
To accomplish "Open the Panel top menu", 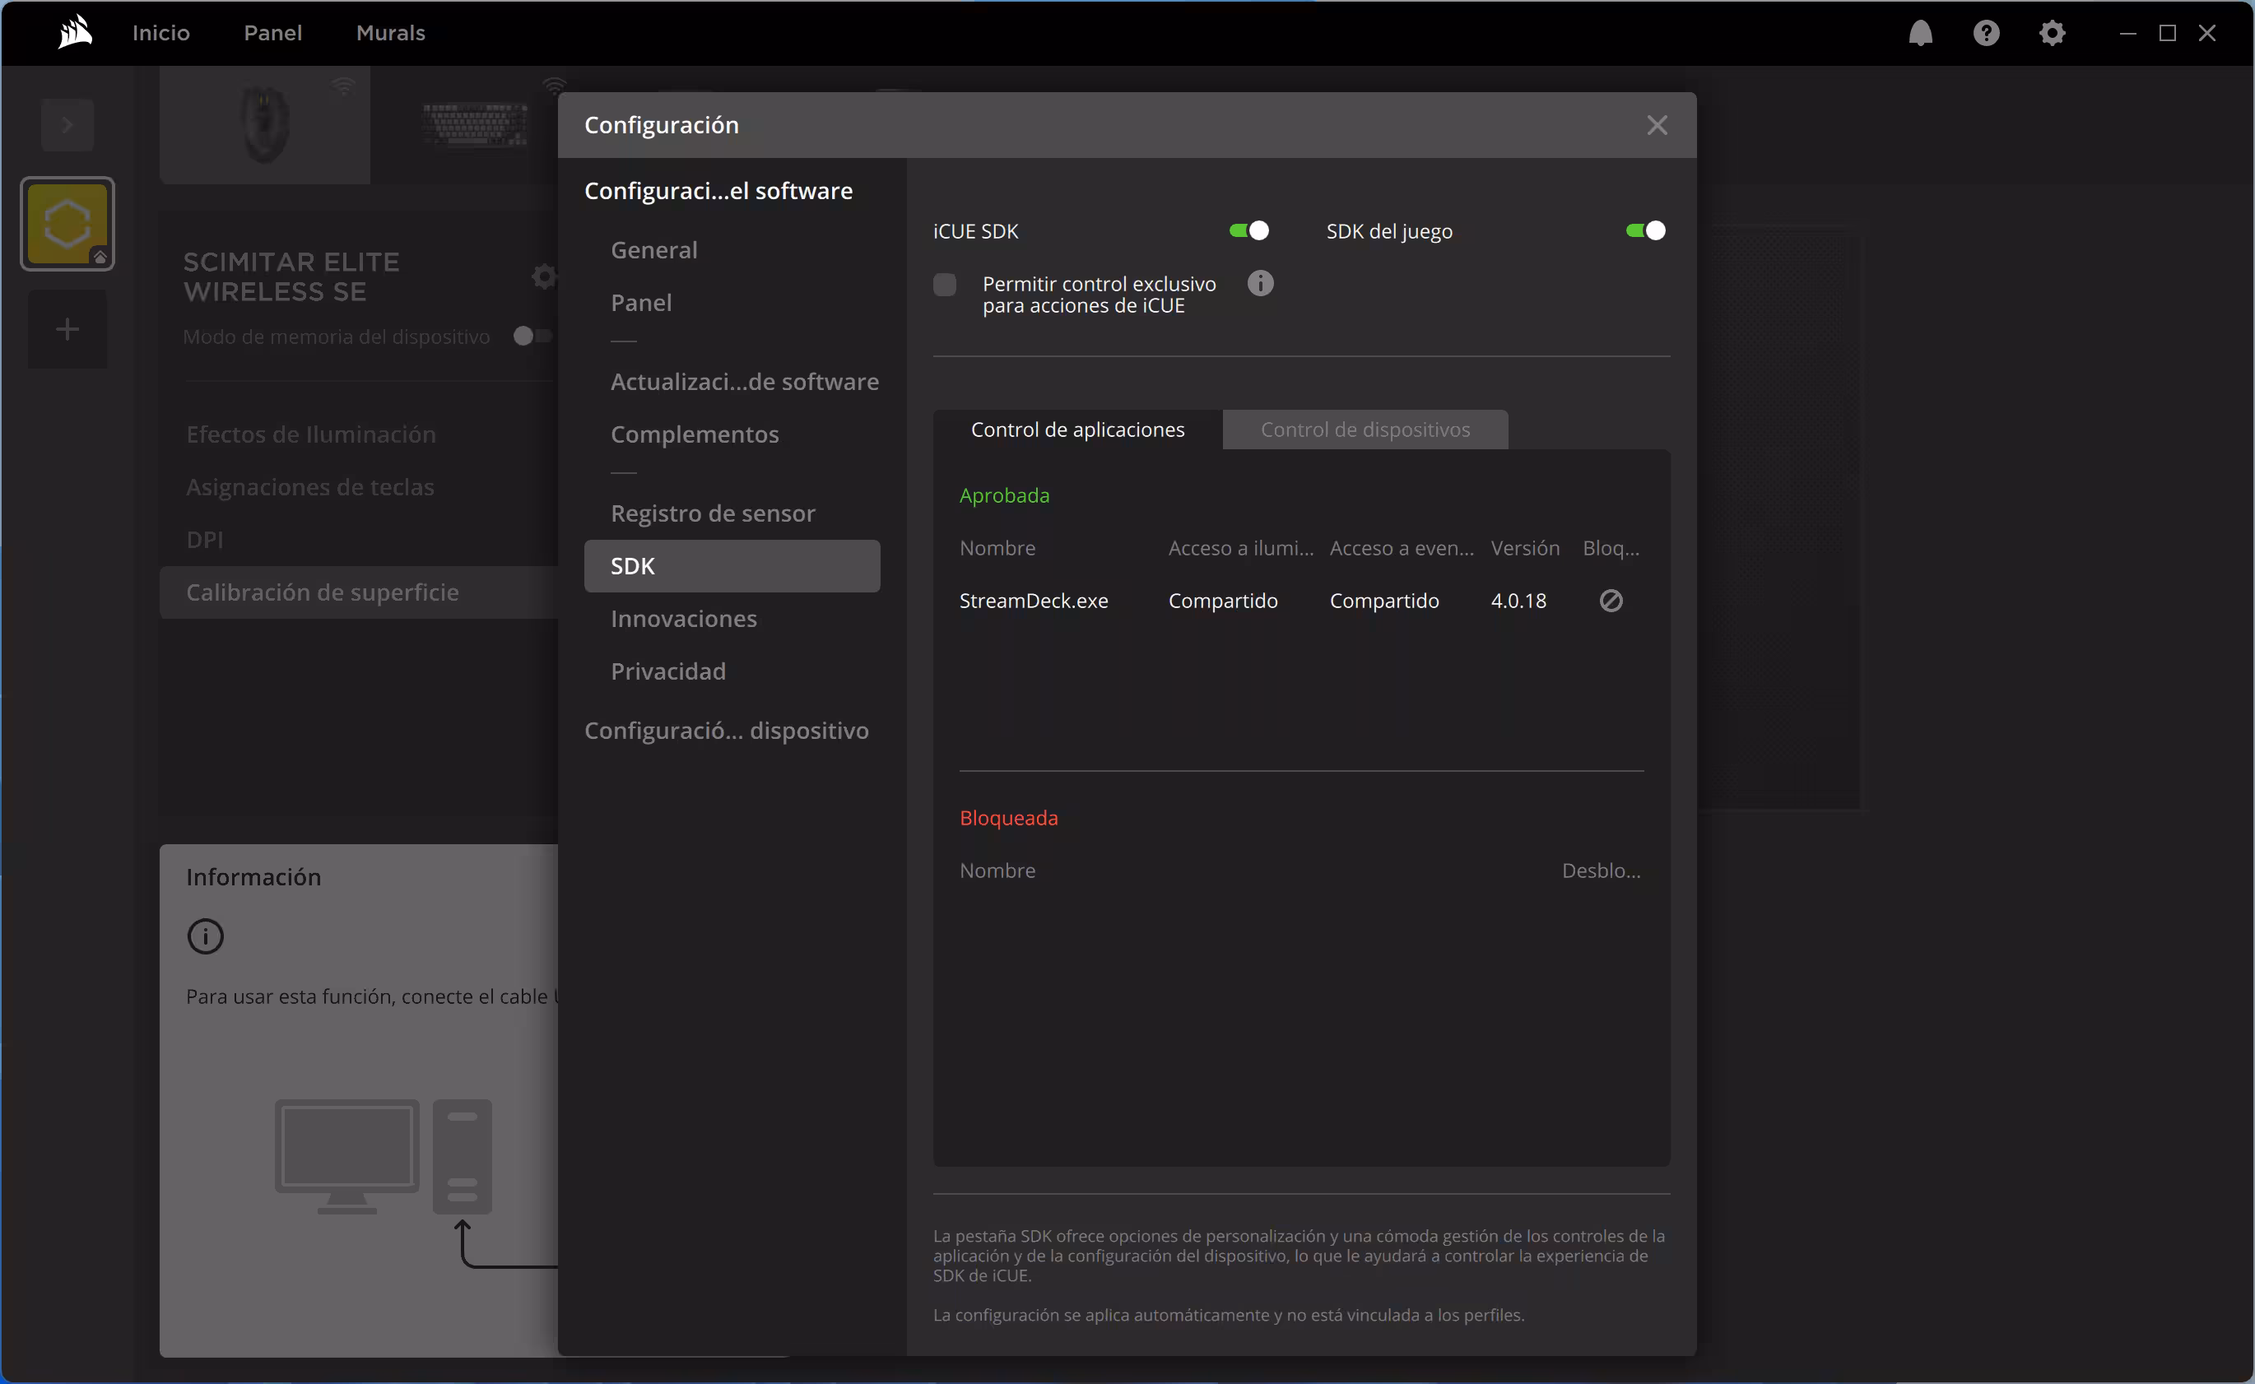I will click(x=273, y=33).
